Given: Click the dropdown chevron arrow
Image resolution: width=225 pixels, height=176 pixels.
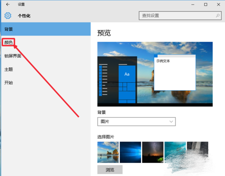Looking at the screenshot, I should [x=171, y=122].
